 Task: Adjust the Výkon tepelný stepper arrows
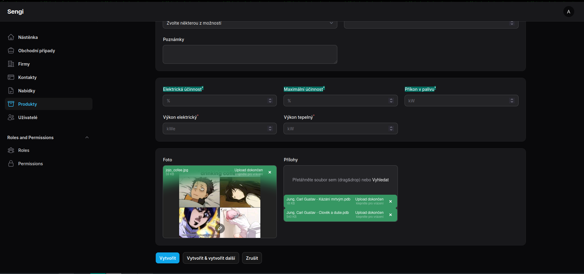(391, 128)
